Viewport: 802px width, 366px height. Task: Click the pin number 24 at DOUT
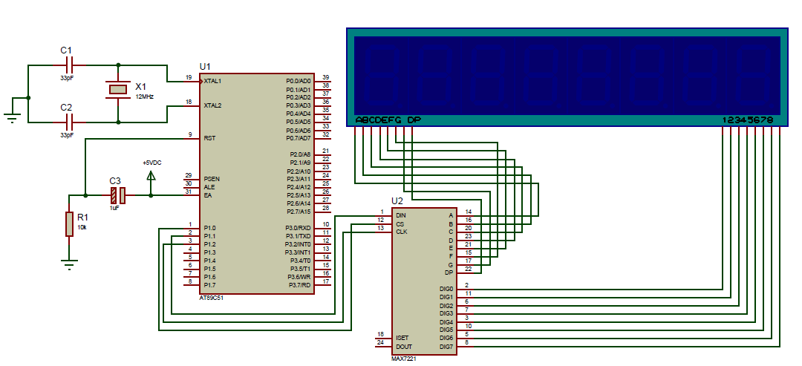(380, 342)
